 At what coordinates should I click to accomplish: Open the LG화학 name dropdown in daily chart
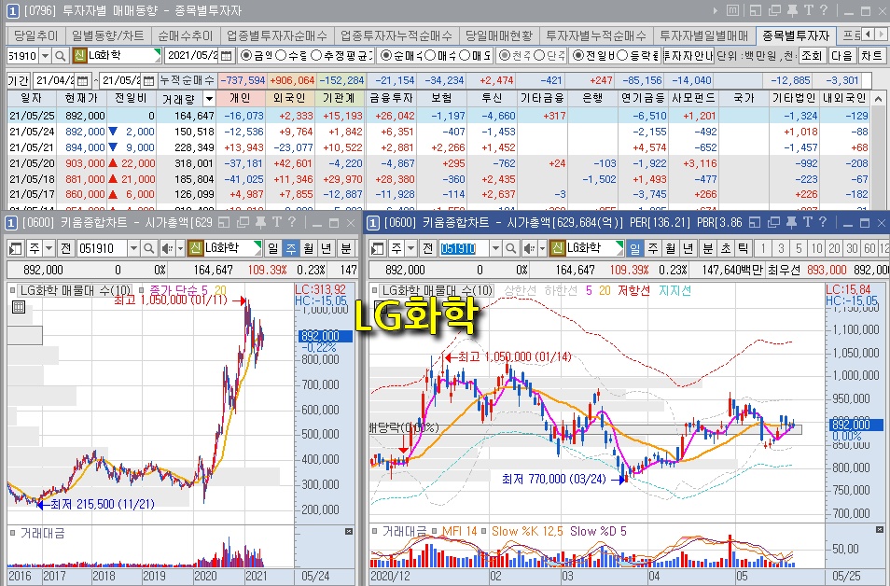tap(619, 248)
